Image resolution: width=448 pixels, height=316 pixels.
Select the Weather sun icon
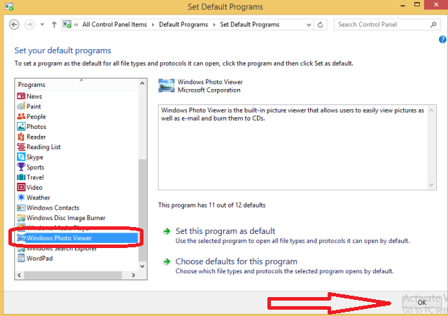click(x=21, y=198)
